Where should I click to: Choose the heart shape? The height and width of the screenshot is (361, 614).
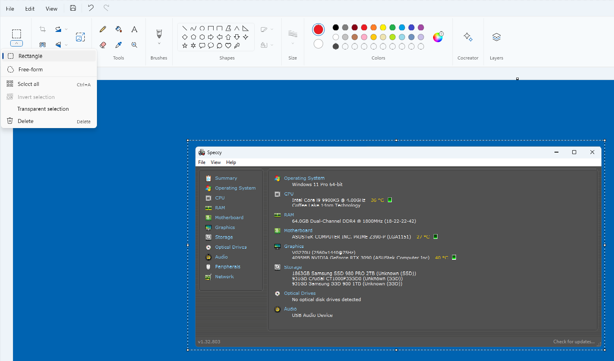(x=228, y=46)
